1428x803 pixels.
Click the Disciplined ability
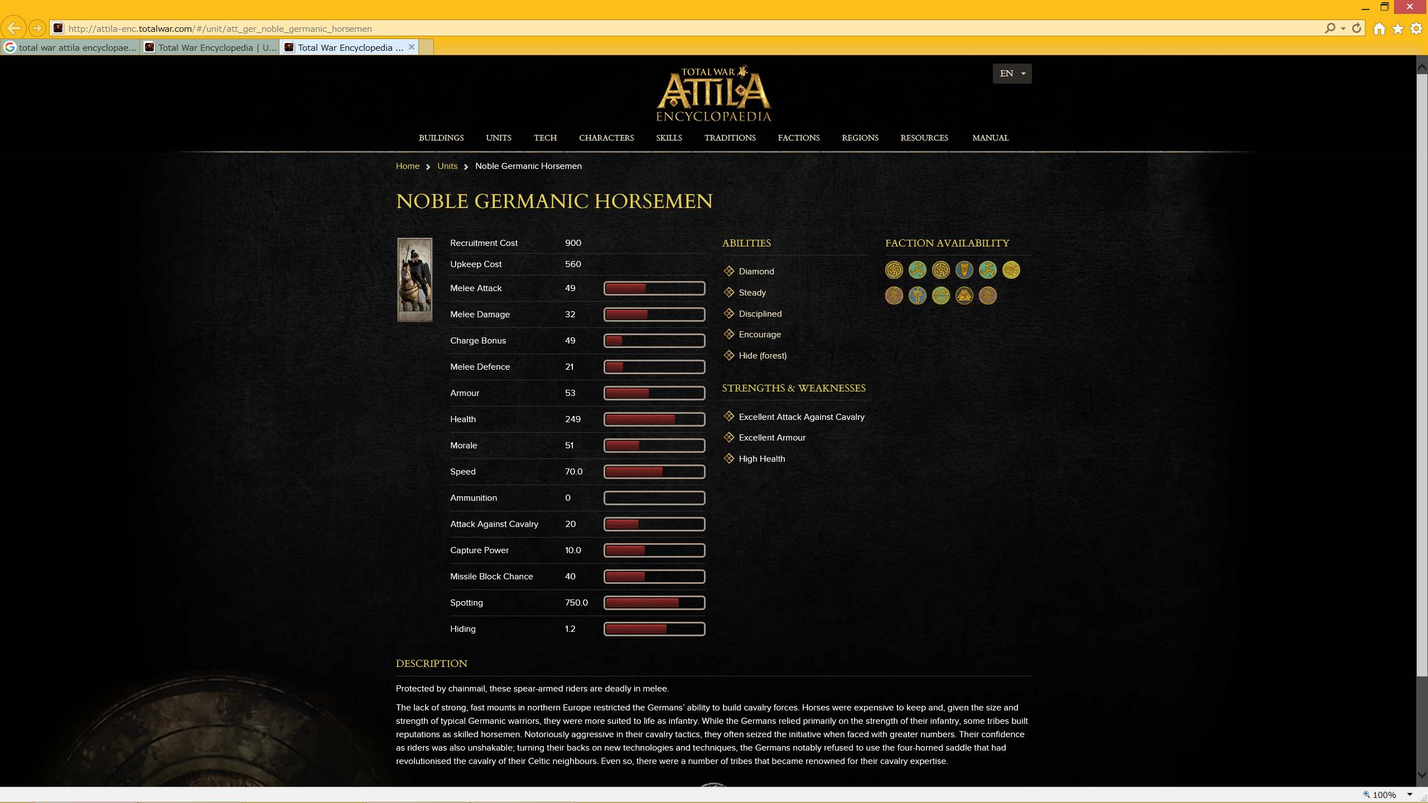point(760,314)
